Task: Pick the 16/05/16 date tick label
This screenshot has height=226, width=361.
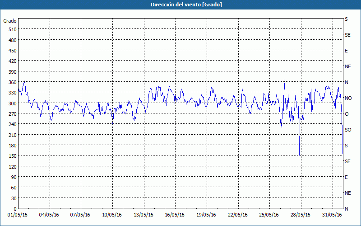Action: [x=175, y=215]
